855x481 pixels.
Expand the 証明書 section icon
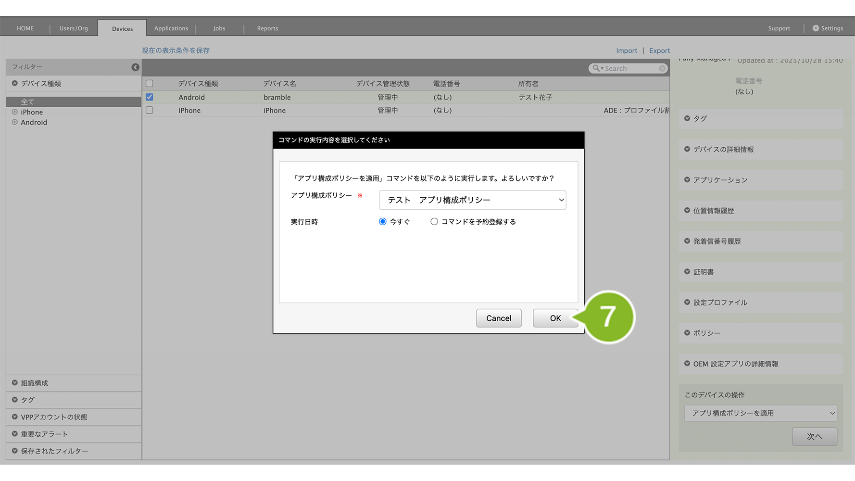tap(687, 272)
